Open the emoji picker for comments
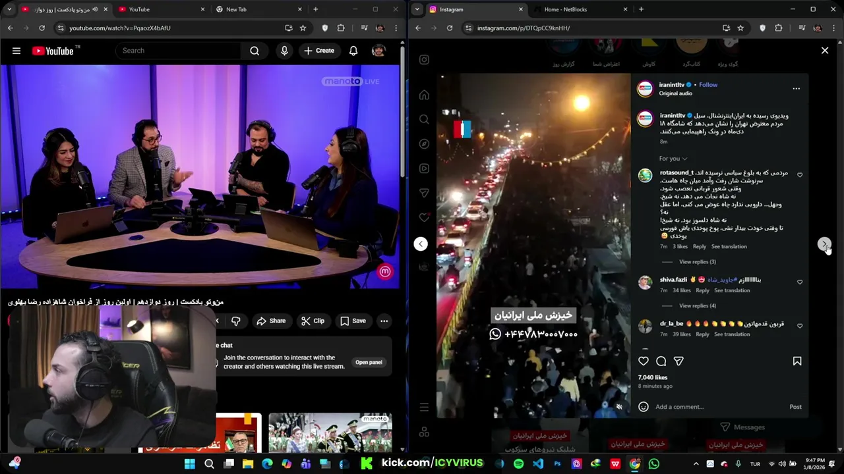This screenshot has height=474, width=844. (643, 407)
